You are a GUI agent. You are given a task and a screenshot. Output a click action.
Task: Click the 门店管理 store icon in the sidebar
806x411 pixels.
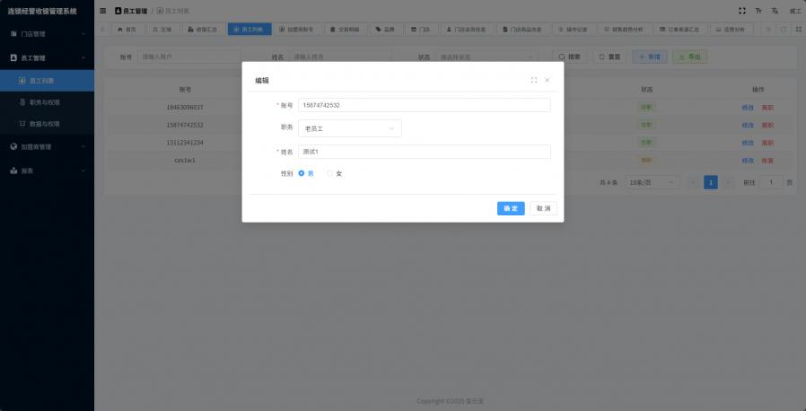pyautogui.click(x=13, y=34)
